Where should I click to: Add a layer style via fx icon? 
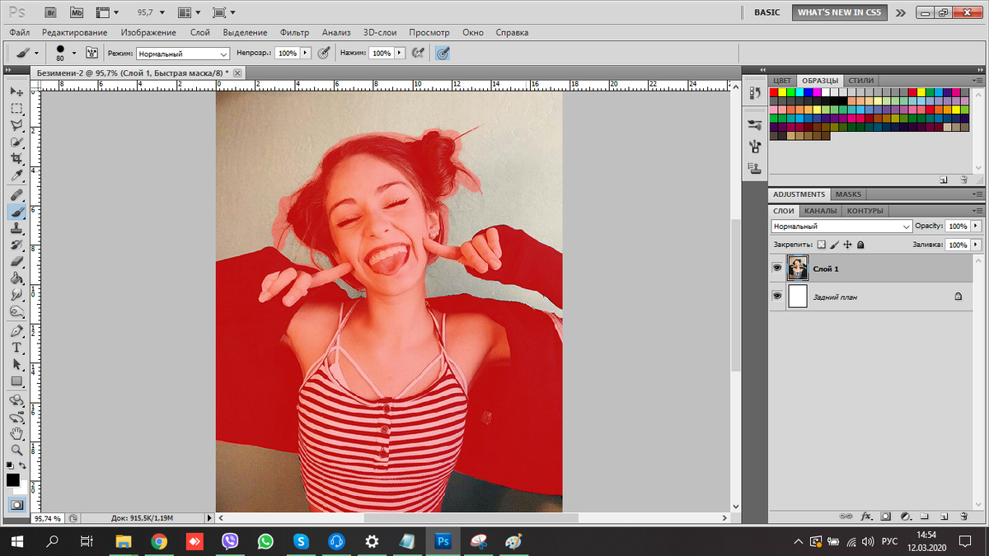point(866,516)
